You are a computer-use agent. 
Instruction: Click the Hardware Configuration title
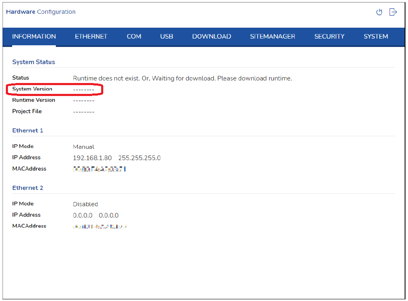click(x=41, y=12)
